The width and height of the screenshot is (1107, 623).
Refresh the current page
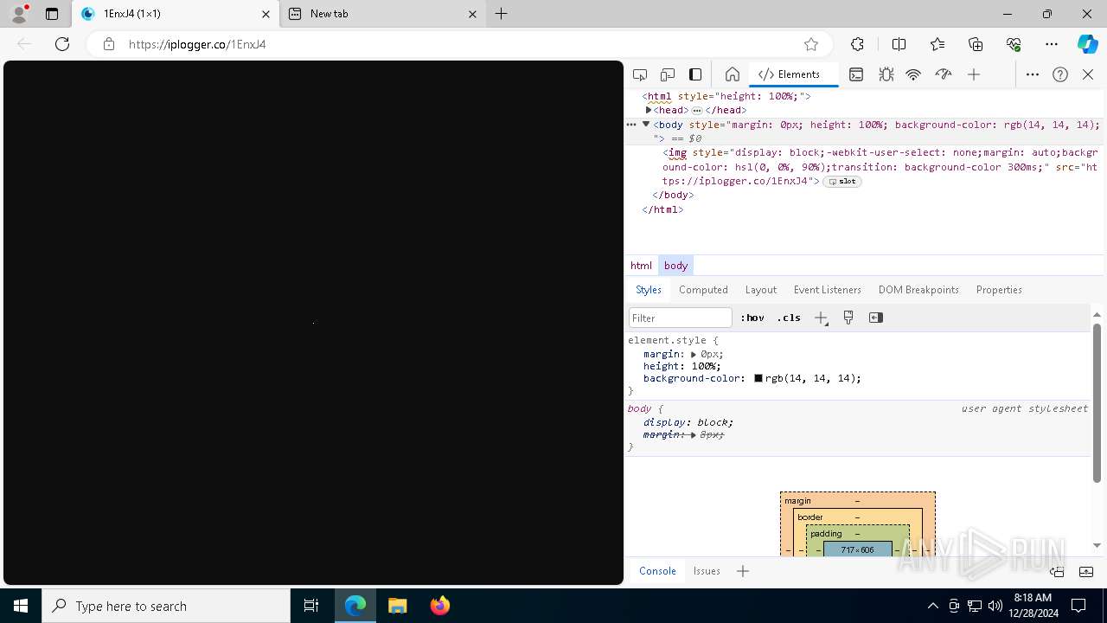[x=62, y=44]
